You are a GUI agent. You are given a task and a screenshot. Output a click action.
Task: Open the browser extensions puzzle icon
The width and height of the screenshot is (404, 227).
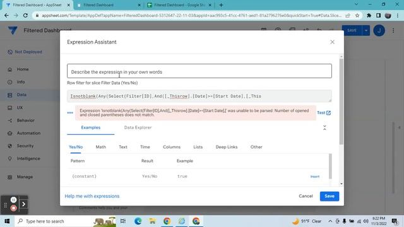coord(369,15)
